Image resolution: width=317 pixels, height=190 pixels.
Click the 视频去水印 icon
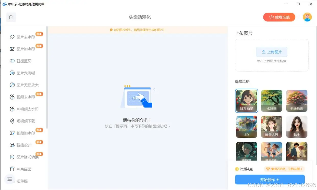click(12, 97)
